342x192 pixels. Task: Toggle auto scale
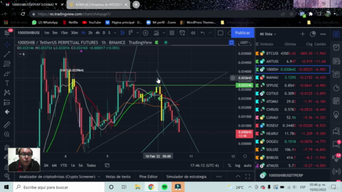pos(247,165)
